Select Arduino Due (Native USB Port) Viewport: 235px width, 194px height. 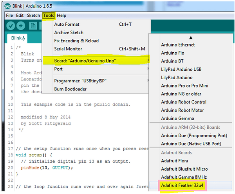point(191,144)
